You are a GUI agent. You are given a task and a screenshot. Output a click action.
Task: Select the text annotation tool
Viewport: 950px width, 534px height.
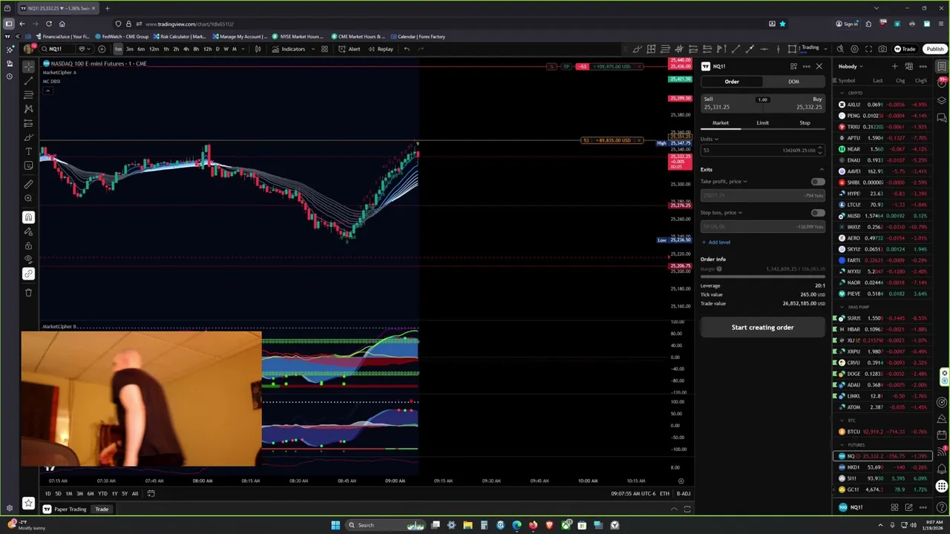pos(28,151)
